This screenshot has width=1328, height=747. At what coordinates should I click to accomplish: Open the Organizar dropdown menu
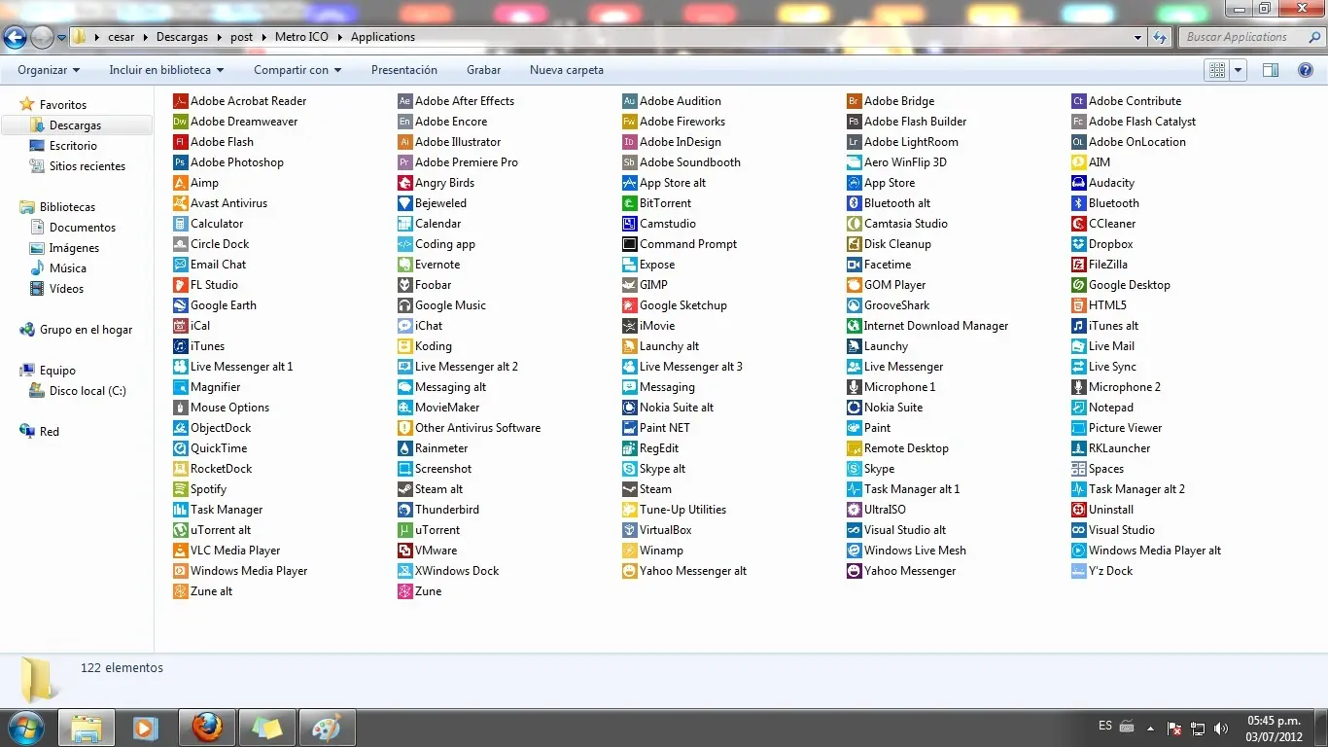point(49,70)
